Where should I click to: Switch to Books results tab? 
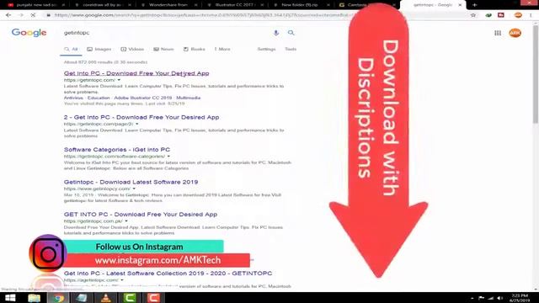[x=195, y=49]
